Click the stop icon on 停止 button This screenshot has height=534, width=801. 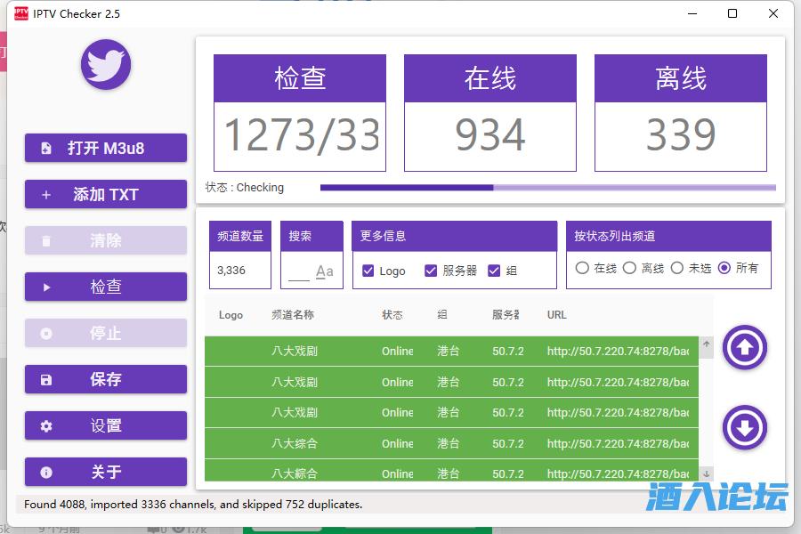click(46, 333)
